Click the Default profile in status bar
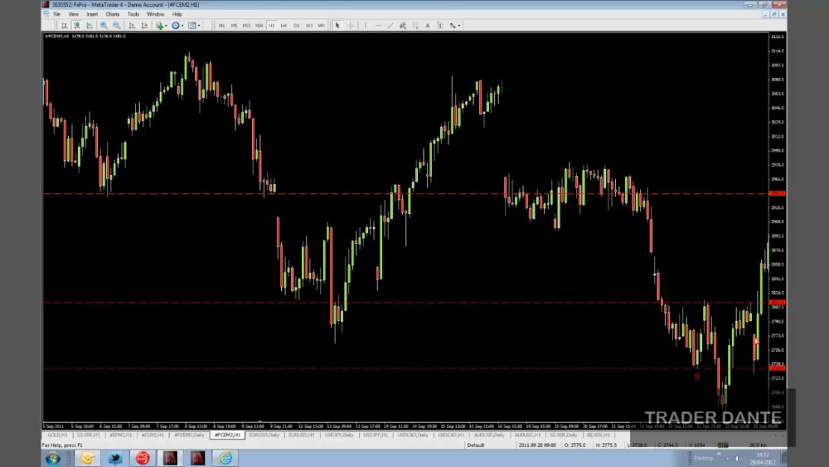Viewport: 829px width, 467px height. pos(475,445)
